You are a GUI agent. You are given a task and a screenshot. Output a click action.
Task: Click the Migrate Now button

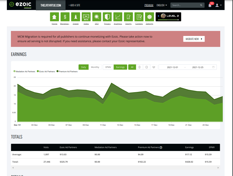pos(194,39)
